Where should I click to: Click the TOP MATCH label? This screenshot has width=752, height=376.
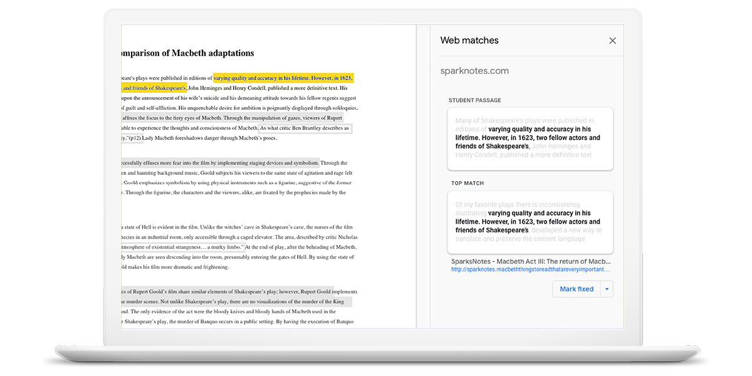tap(467, 183)
